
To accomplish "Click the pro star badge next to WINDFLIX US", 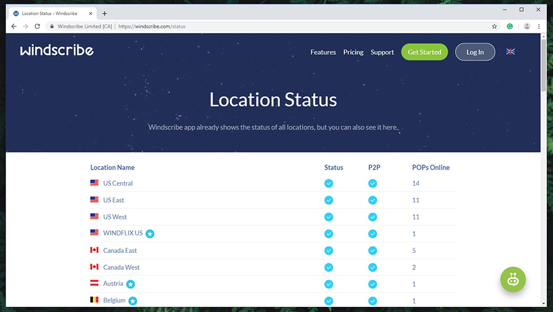I will [x=150, y=234].
